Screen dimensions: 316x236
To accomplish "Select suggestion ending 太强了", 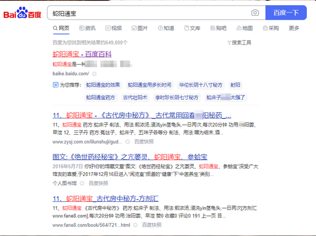I will pos(226,97).
